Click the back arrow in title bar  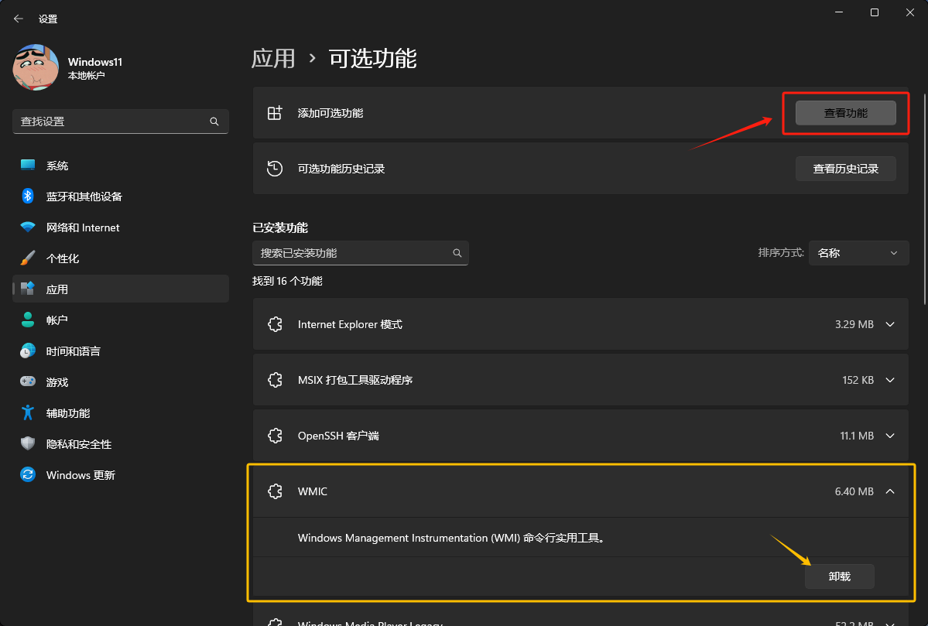coord(19,19)
